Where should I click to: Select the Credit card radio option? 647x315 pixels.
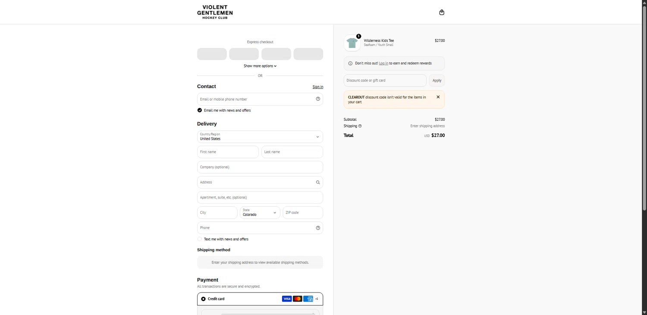(203, 299)
